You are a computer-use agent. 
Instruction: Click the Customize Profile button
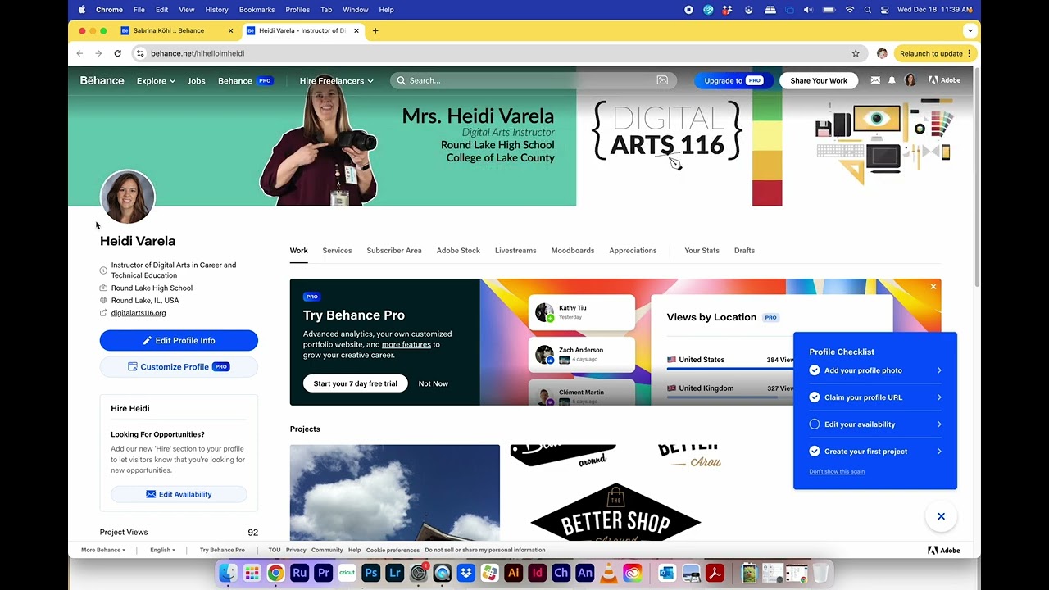tap(179, 367)
